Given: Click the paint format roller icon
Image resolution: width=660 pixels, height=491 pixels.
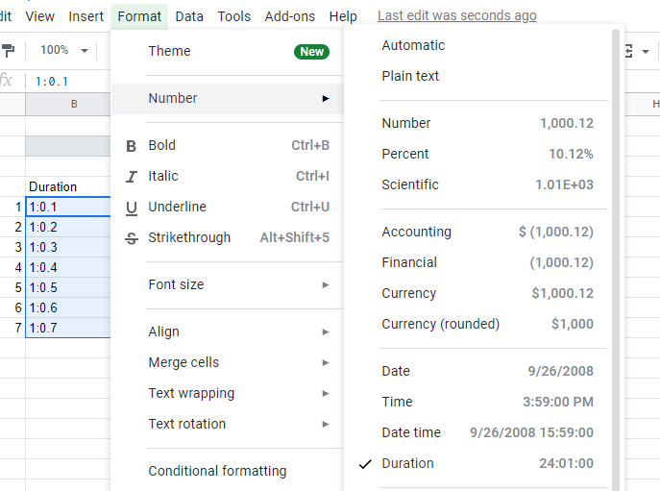Looking at the screenshot, I should 9,51.
